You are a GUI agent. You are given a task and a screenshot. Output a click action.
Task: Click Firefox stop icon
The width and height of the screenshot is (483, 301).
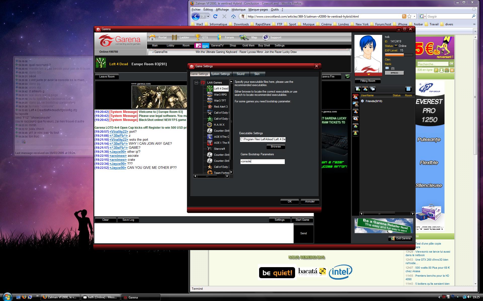click(x=224, y=16)
